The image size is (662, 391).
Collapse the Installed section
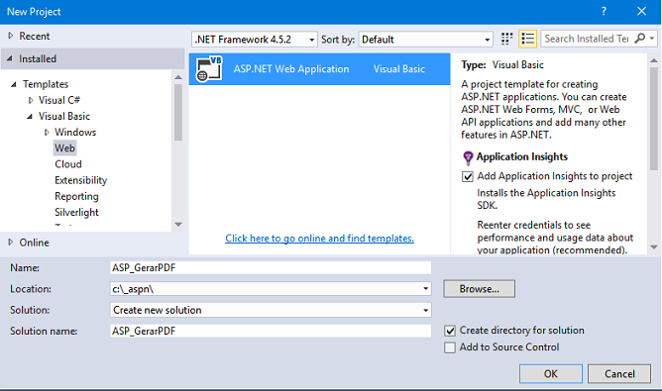click(x=10, y=58)
